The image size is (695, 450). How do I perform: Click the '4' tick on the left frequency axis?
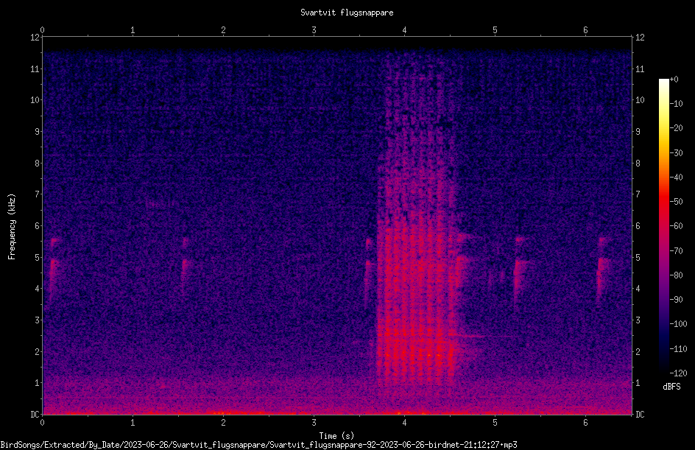(37, 289)
